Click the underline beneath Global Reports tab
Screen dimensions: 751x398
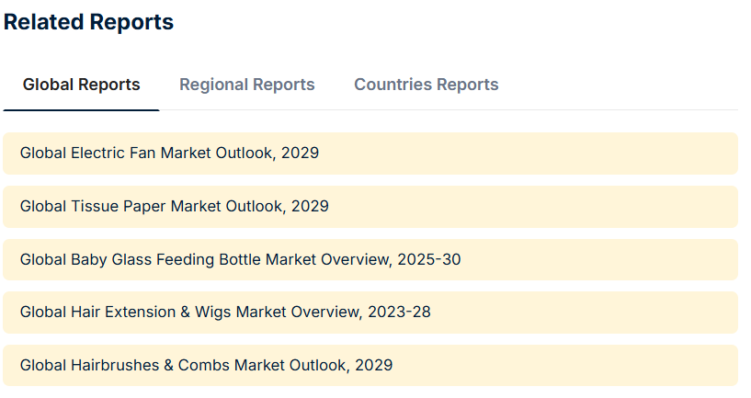click(82, 110)
